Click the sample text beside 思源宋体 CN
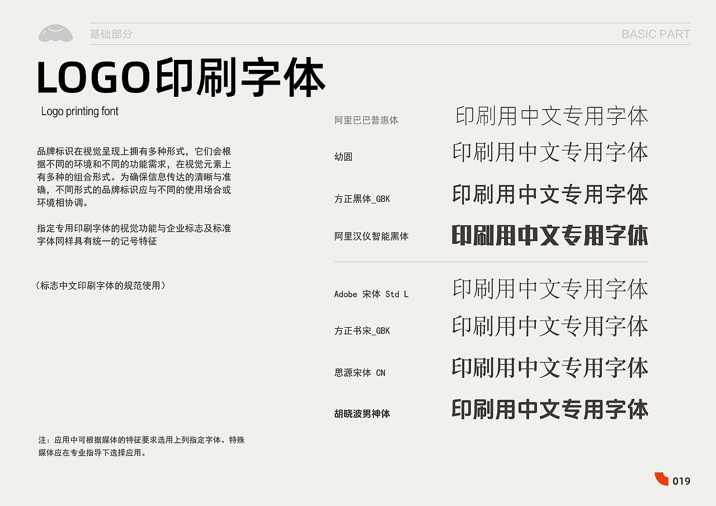 coord(550,368)
